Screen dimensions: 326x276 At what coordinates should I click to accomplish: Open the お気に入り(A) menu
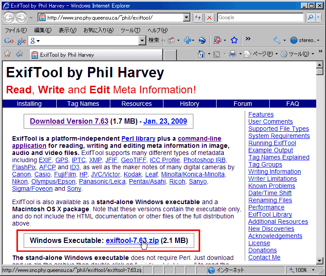[99, 30]
